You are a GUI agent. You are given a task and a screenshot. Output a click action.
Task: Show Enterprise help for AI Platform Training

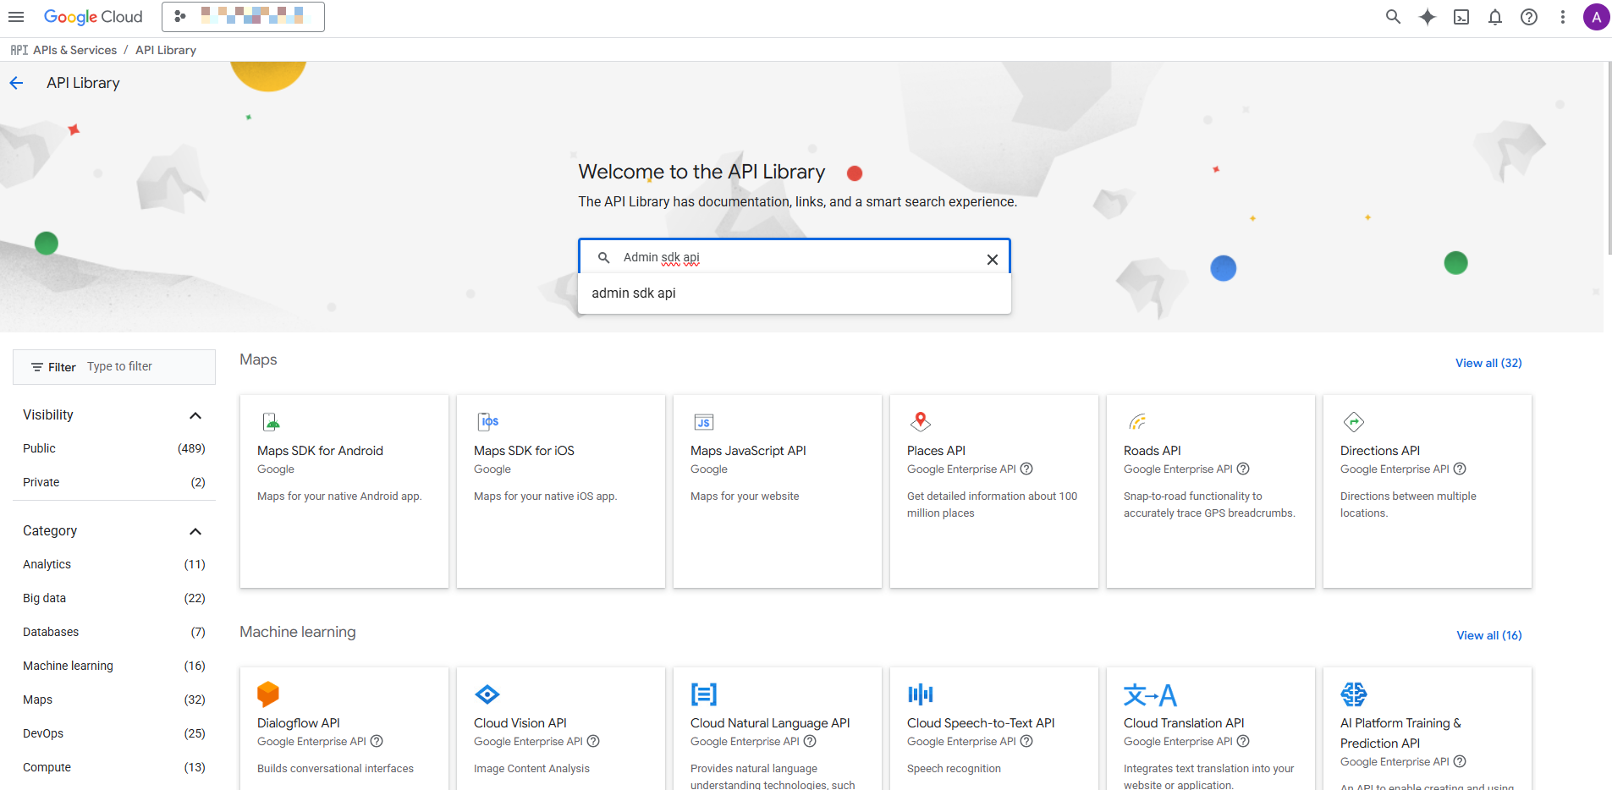click(x=1460, y=761)
